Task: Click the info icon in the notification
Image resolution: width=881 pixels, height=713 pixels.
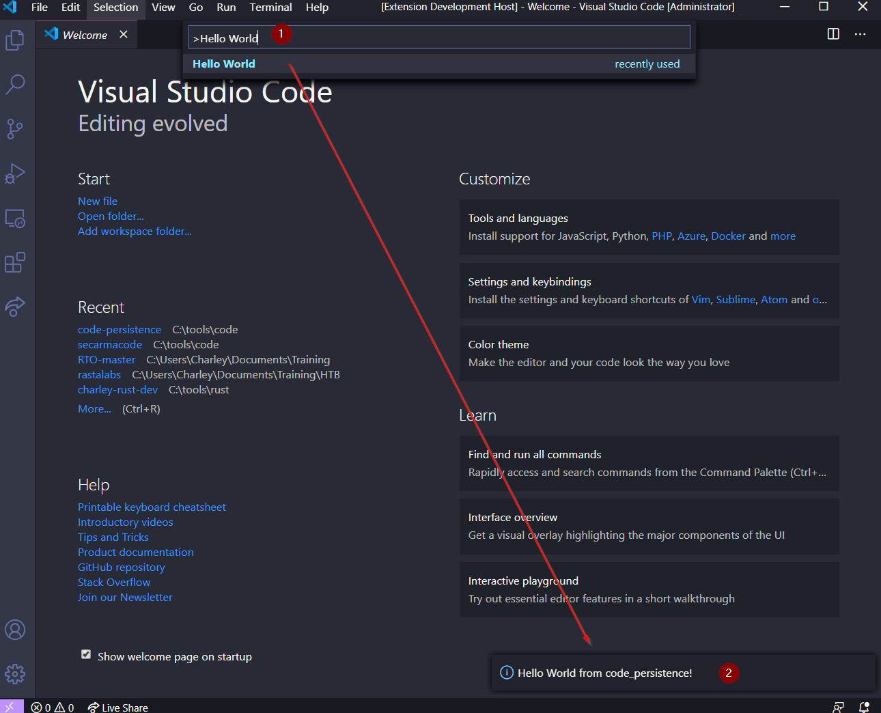Action: point(507,673)
